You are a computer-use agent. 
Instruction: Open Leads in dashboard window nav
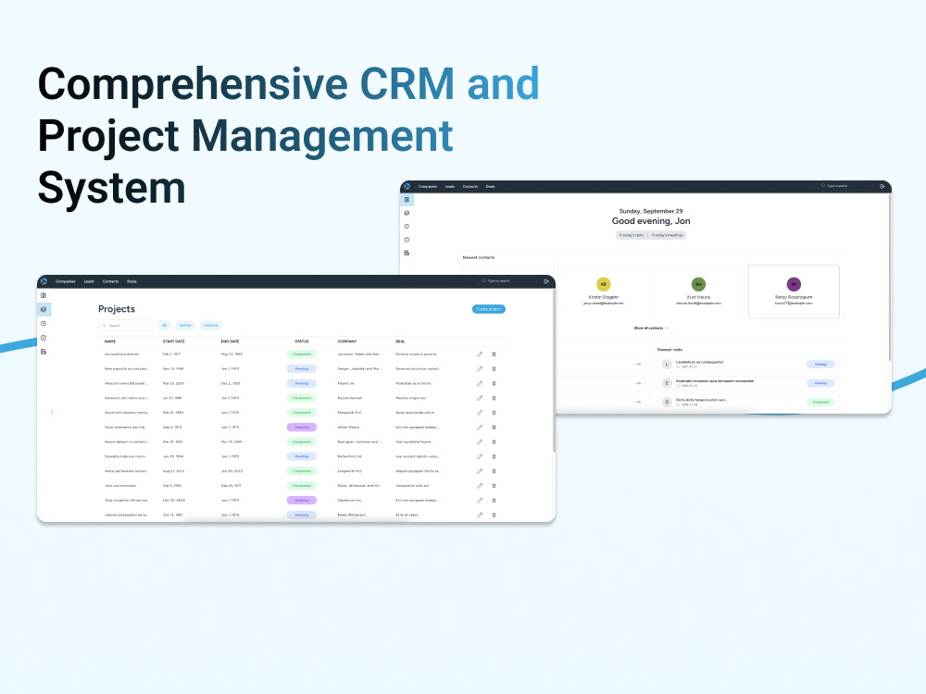pyautogui.click(x=450, y=187)
